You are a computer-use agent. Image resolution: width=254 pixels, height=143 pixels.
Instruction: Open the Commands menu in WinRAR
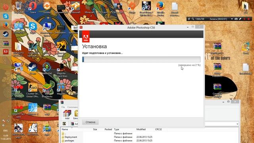pyautogui.click(x=72, y=107)
